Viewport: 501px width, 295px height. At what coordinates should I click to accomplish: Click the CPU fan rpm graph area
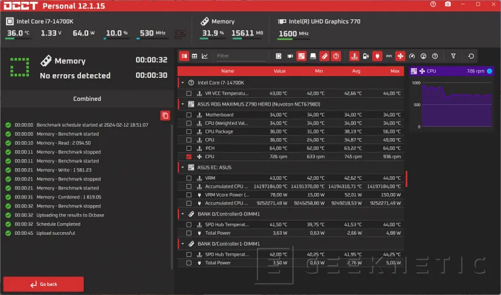pos(457,105)
